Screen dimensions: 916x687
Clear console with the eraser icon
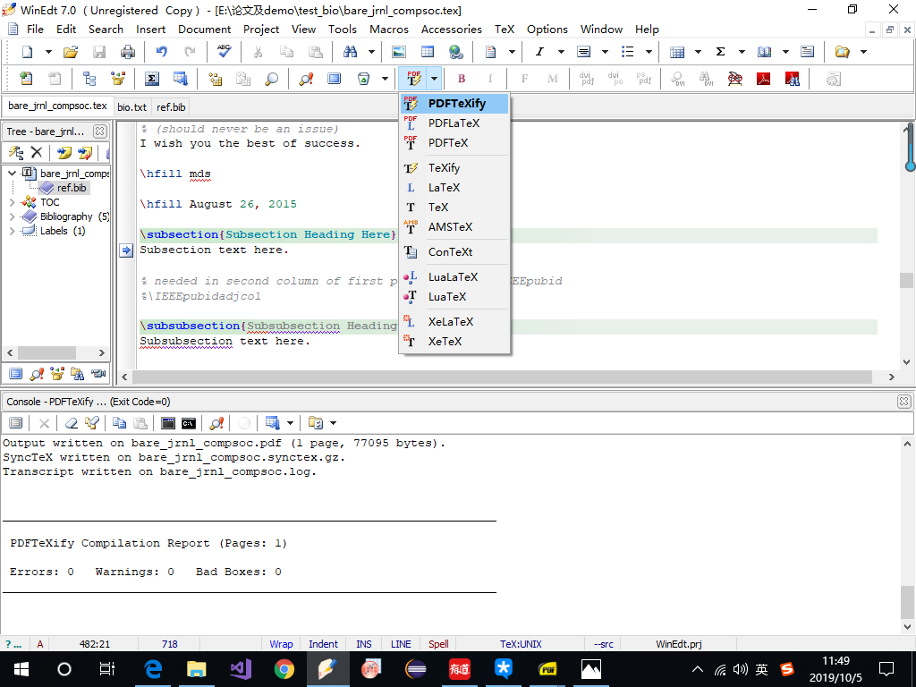coord(72,423)
